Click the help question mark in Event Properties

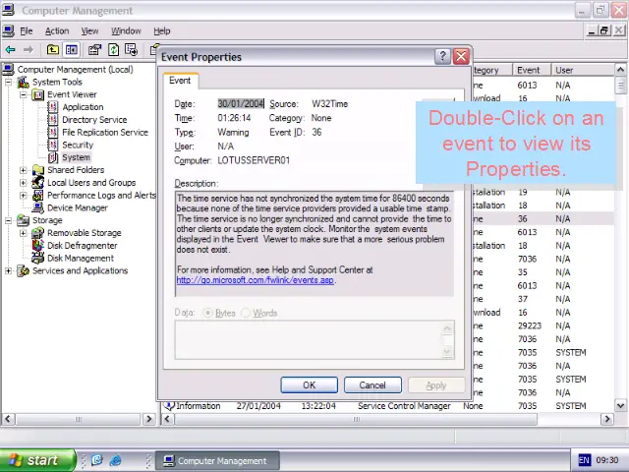tap(442, 57)
